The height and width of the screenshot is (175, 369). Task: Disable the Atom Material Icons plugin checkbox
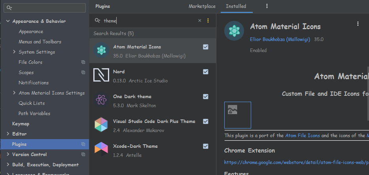click(206, 47)
